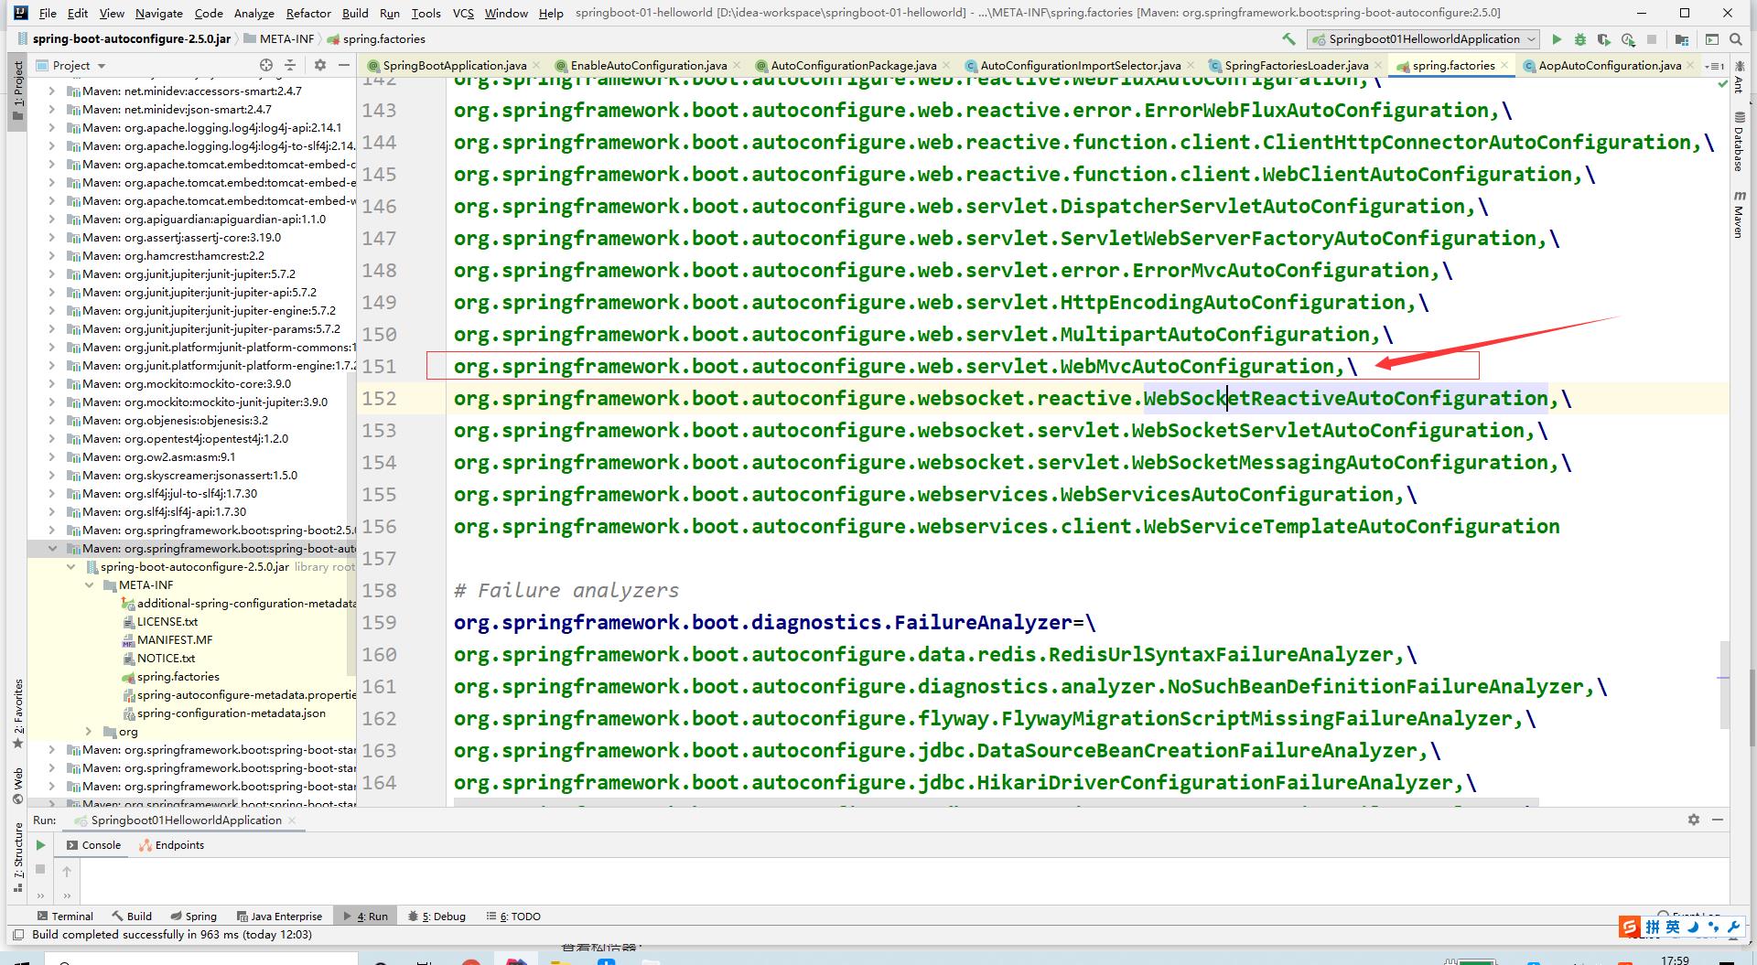The width and height of the screenshot is (1757, 965).
Task: Click the Stop square in main toolbar
Action: [1652, 39]
